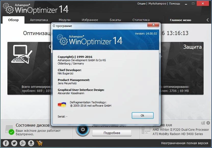Open the MyAshampoo link
The height and width of the screenshot is (148, 212).
[157, 4]
